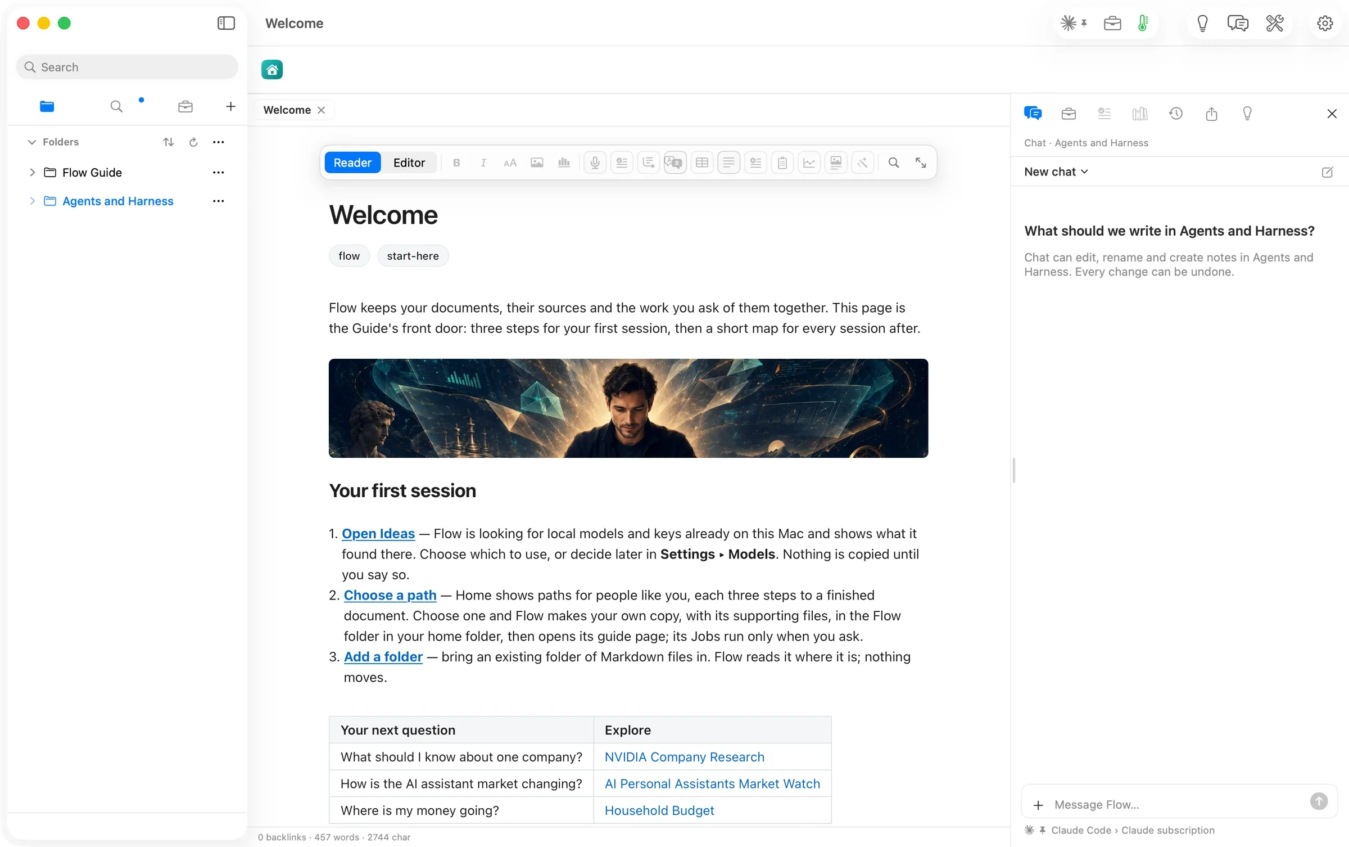This screenshot has height=847, width=1349.
Task: Click the microphone dictation icon
Action: [x=595, y=163]
